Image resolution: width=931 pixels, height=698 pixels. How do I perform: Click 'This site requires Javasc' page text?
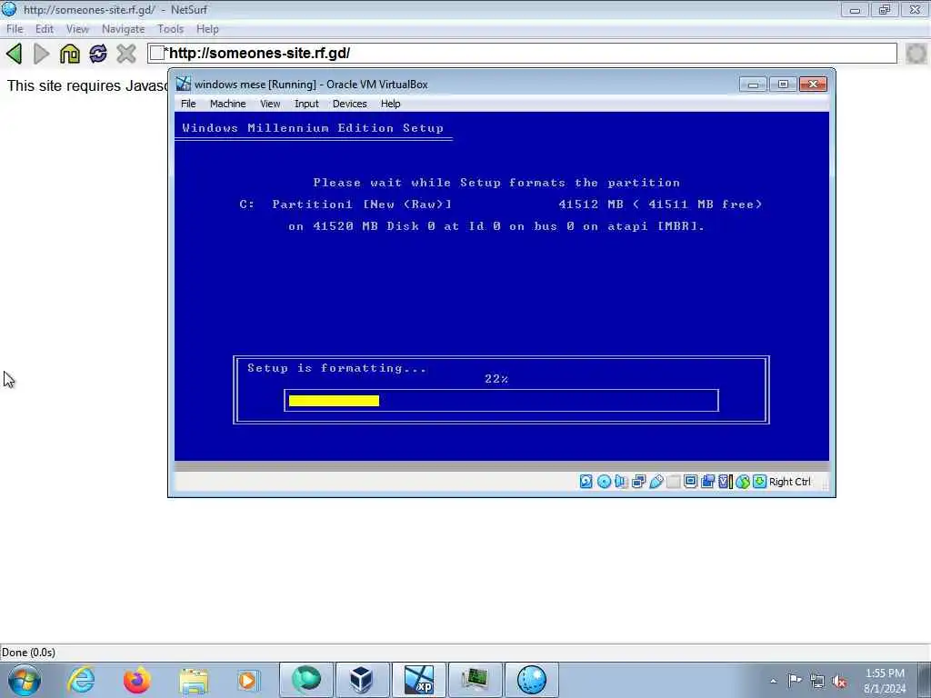(x=87, y=85)
